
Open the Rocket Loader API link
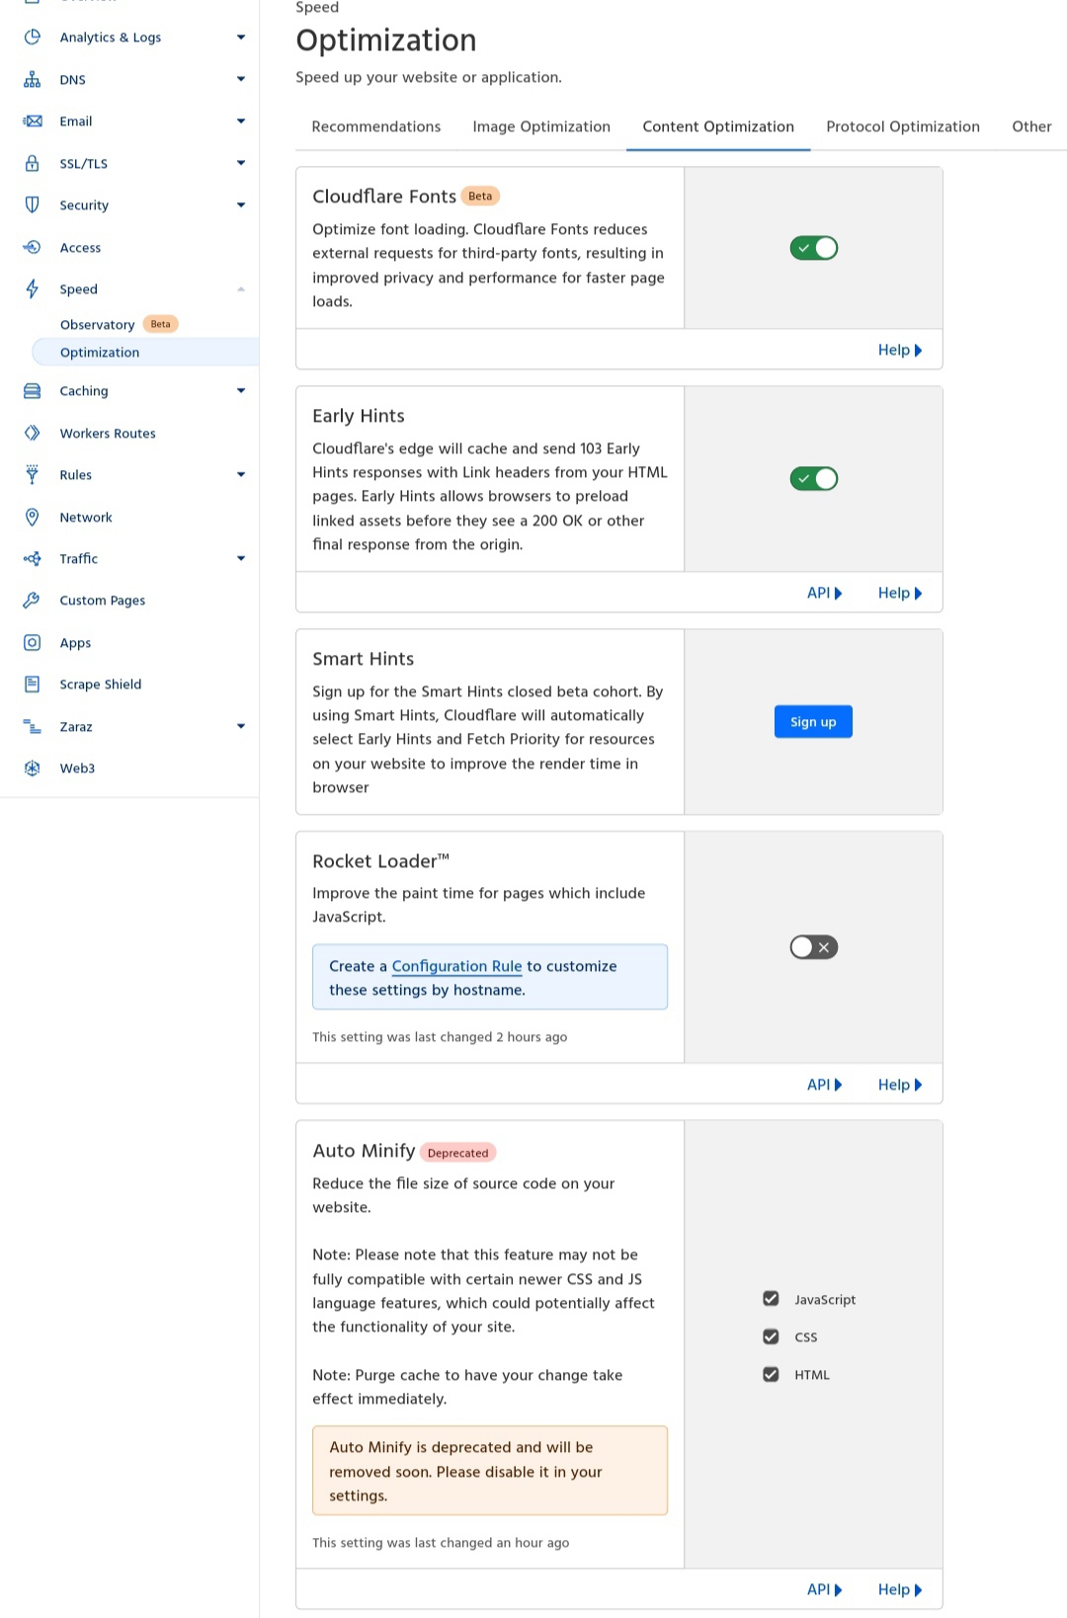pyautogui.click(x=825, y=1085)
